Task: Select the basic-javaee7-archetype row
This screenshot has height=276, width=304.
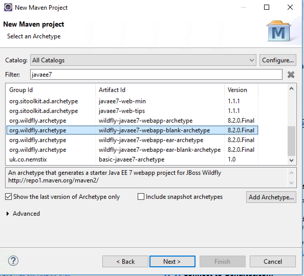Action: [x=132, y=159]
